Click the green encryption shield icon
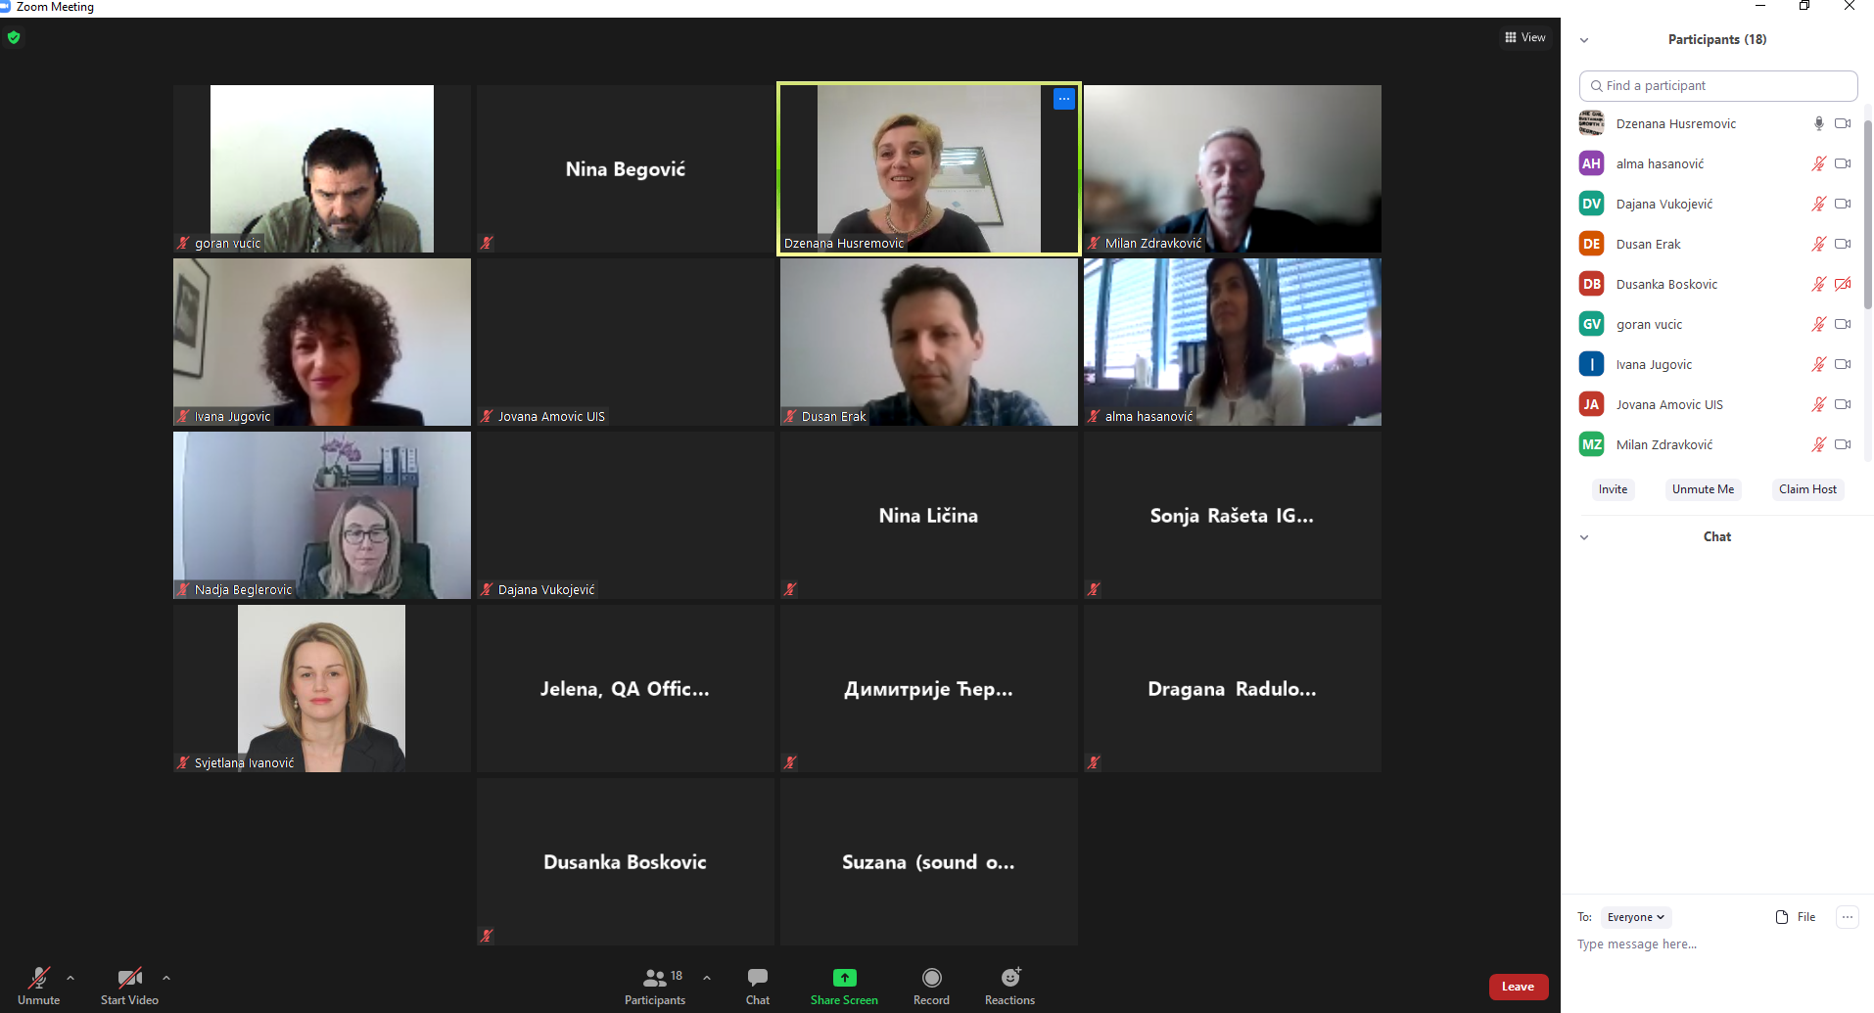This screenshot has height=1013, width=1874. [14, 37]
